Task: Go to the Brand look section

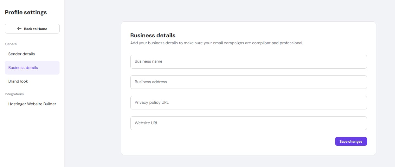Action: pyautogui.click(x=18, y=81)
